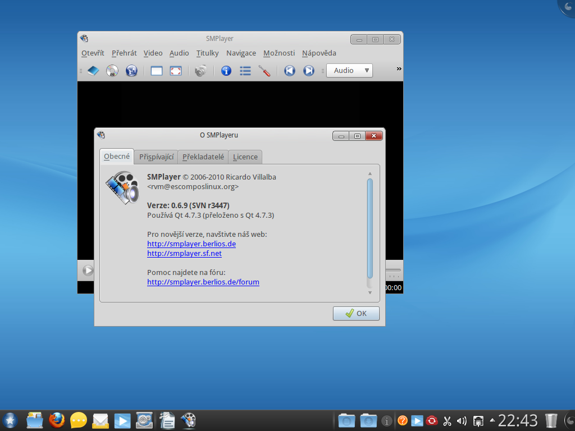Open the yellow chat bubble app
Screen dimensions: 575x431
pos(79,420)
